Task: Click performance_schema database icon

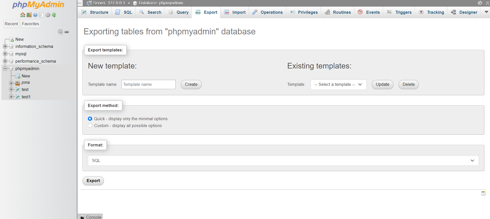Action: [11, 61]
